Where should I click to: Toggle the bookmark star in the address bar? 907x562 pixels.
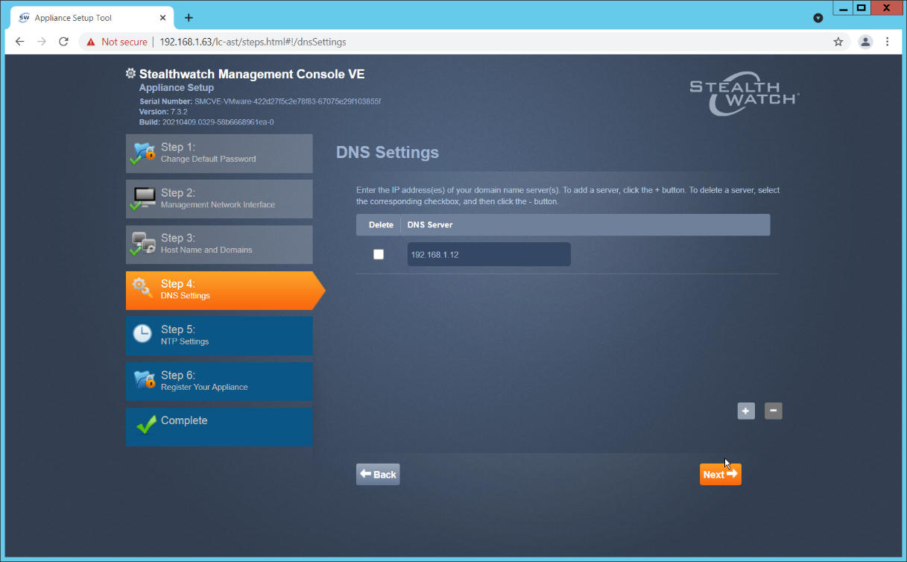(838, 42)
